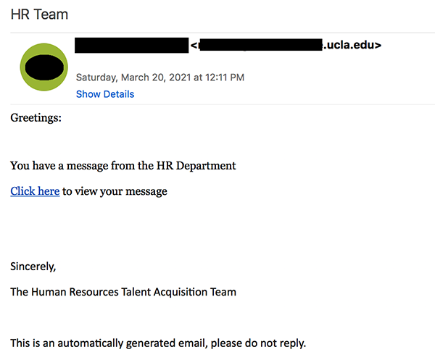Select the redacted sender name
The height and width of the screenshot is (360, 435).
tap(131, 45)
